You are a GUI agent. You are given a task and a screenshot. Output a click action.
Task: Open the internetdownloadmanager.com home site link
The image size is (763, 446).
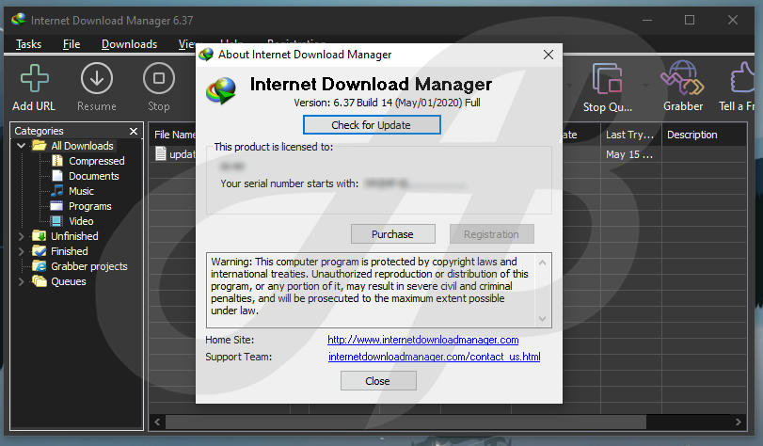422,340
